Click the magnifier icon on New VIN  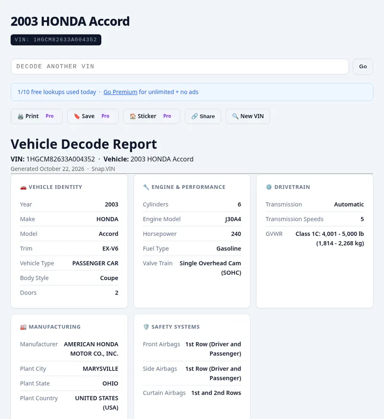(x=235, y=116)
